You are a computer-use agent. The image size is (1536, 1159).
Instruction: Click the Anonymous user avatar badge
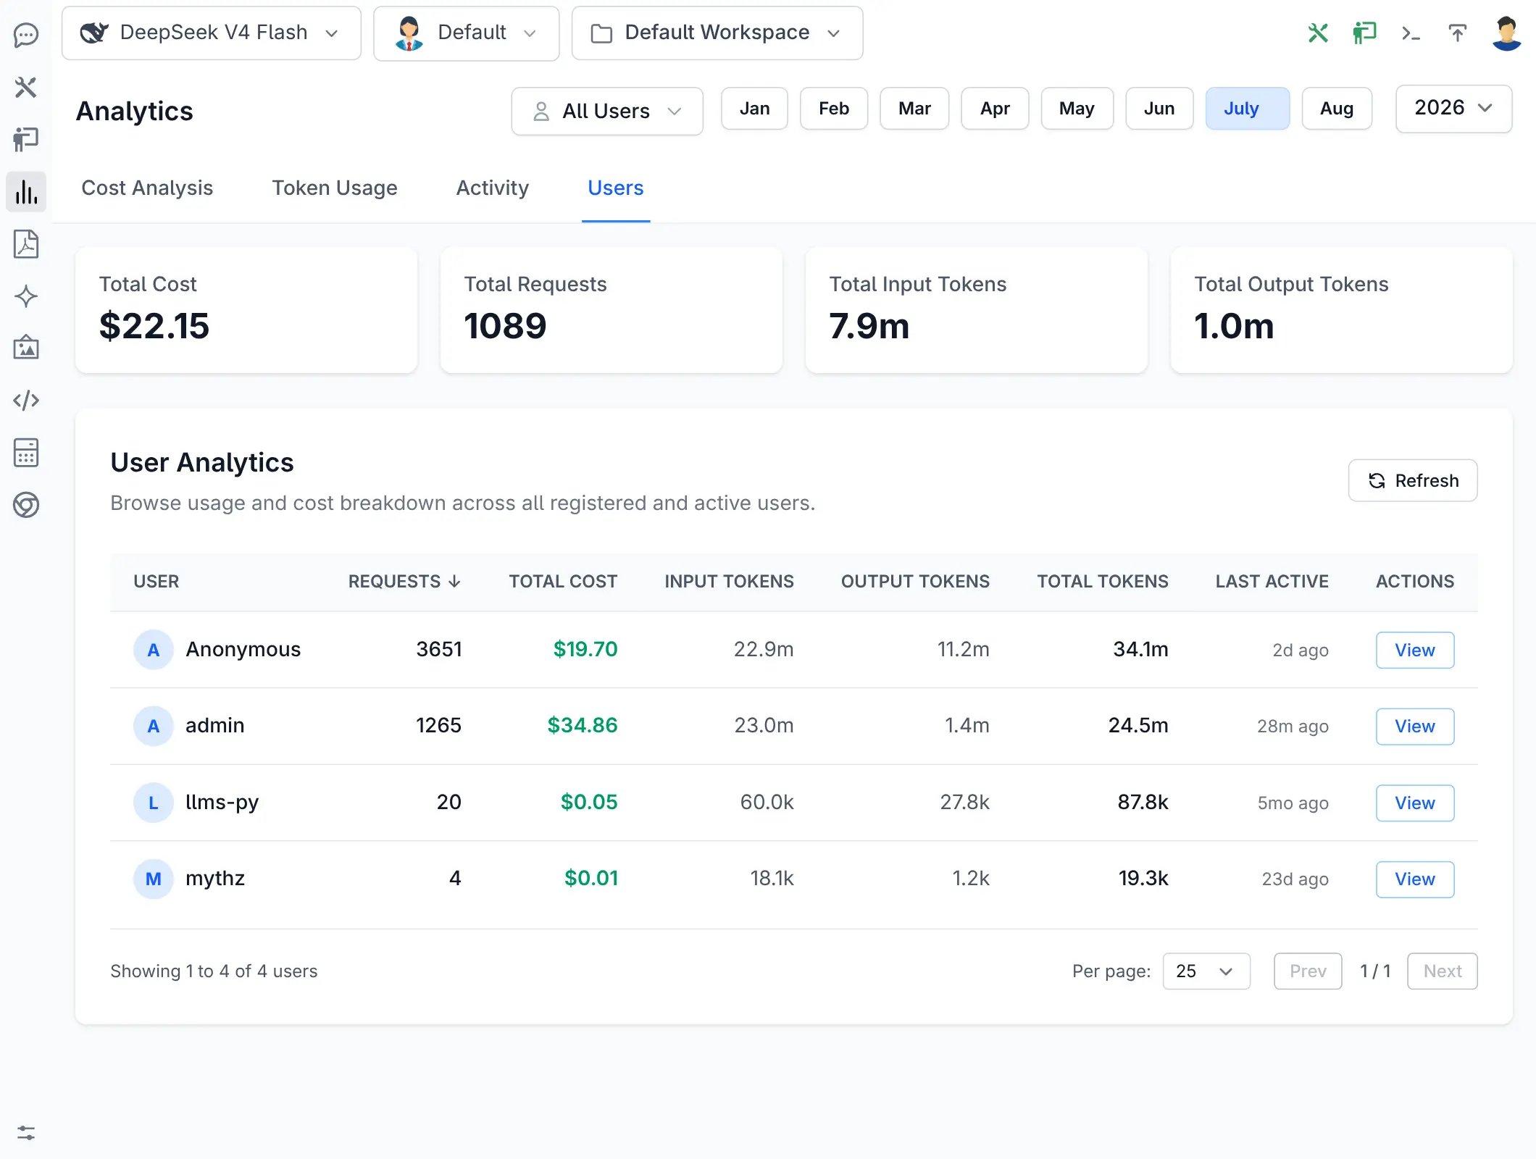coord(154,650)
